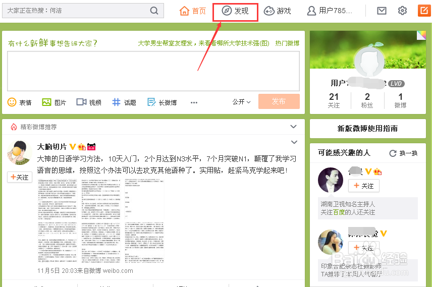Screen dimensions: 432x287
Task: Open the 大脑切片 username link
Action: coord(52,147)
